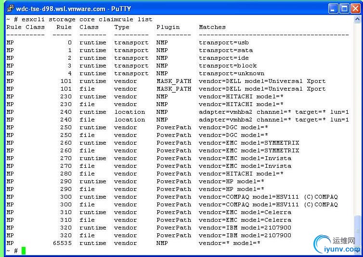Click the "transport=sata" match value
Screen dimensions: 363x257
pyautogui.click(x=226, y=50)
